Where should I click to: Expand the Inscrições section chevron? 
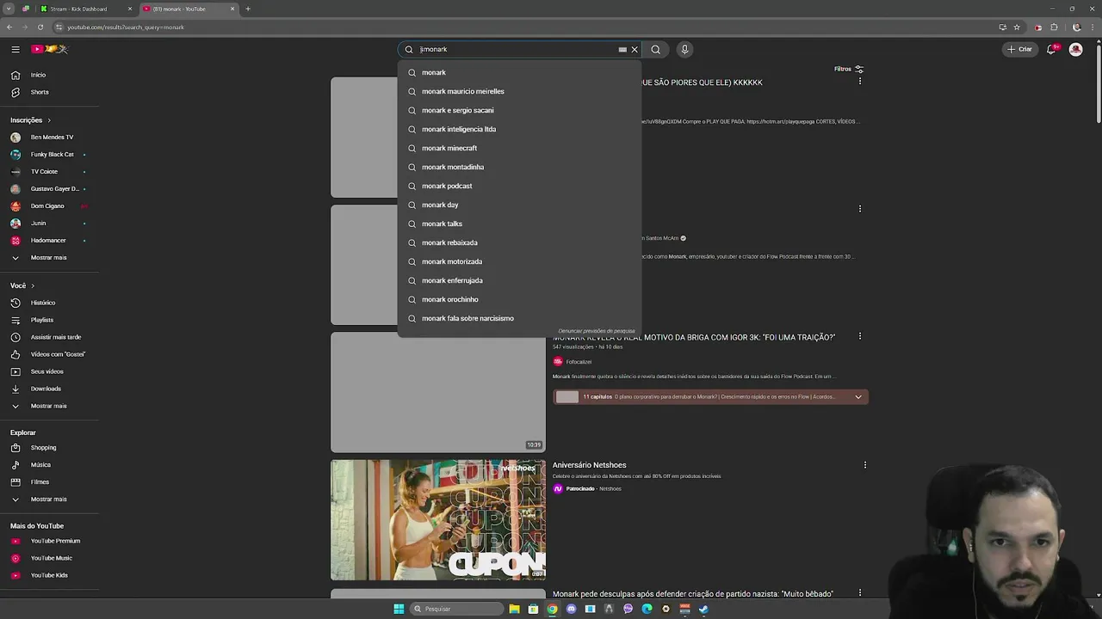point(49,120)
